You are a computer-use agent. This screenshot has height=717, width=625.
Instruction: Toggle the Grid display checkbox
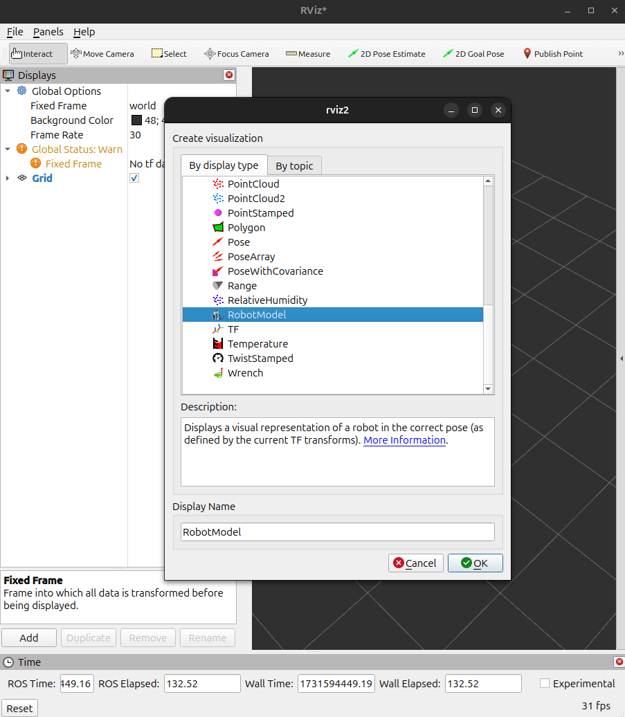click(134, 178)
